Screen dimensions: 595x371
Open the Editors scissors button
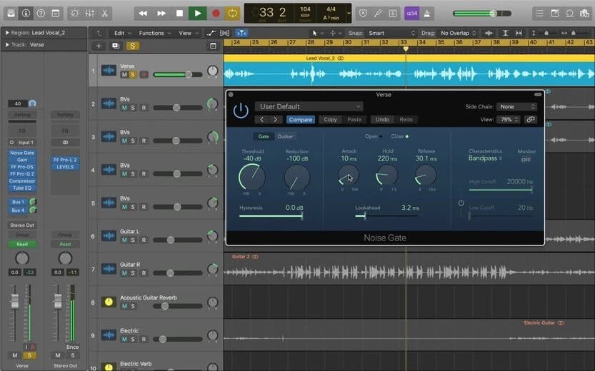pos(104,14)
